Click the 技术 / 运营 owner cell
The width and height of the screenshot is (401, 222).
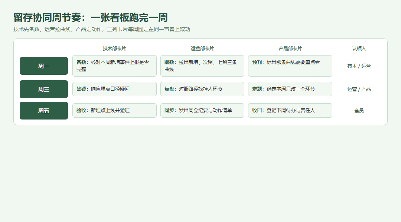pyautogui.click(x=359, y=66)
